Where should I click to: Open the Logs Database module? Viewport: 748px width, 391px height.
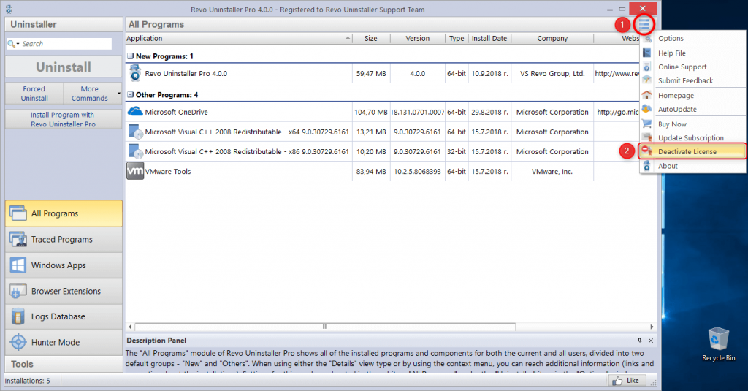[x=64, y=316]
